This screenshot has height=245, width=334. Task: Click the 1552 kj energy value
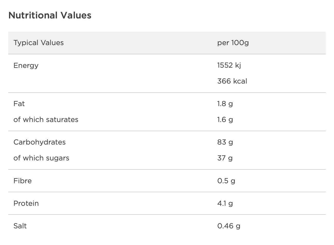coord(229,65)
